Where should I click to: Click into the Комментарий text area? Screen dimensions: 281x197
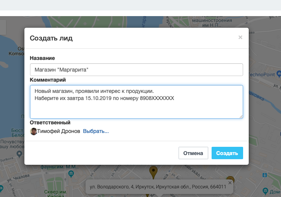(x=136, y=101)
